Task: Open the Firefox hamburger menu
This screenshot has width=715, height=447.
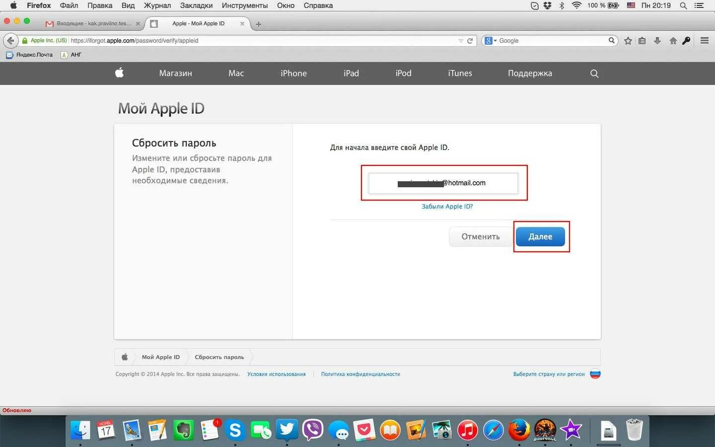Action: click(x=704, y=41)
